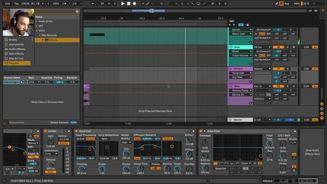Open the Mod 1 amt automation parameter dropdown
The width and height of the screenshot is (327, 184).
coord(241,34)
